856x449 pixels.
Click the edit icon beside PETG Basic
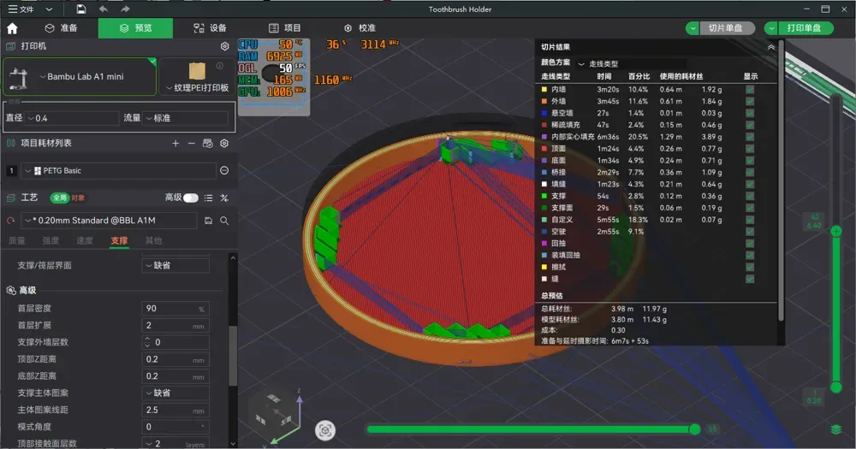[x=224, y=171]
